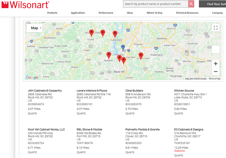Click the 13.29 Miles distance text

pos(181,148)
